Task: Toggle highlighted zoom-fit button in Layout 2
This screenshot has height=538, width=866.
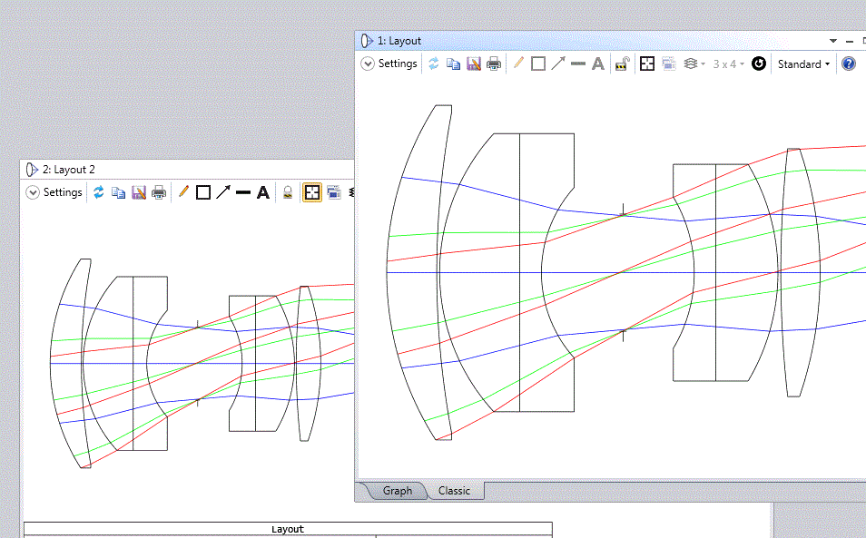Action: 312,192
